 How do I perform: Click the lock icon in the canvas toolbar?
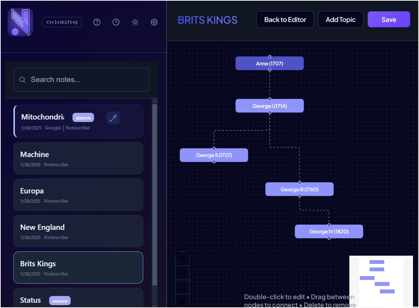(182, 301)
